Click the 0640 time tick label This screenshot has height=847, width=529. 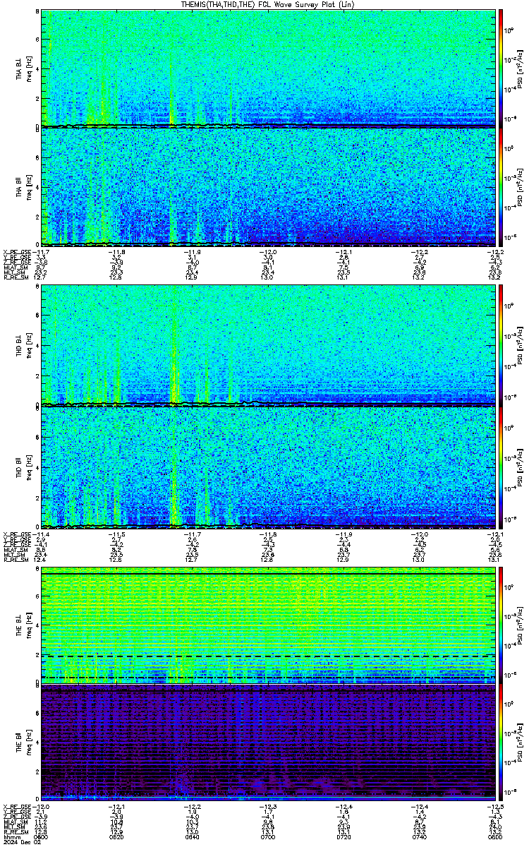[x=193, y=836]
